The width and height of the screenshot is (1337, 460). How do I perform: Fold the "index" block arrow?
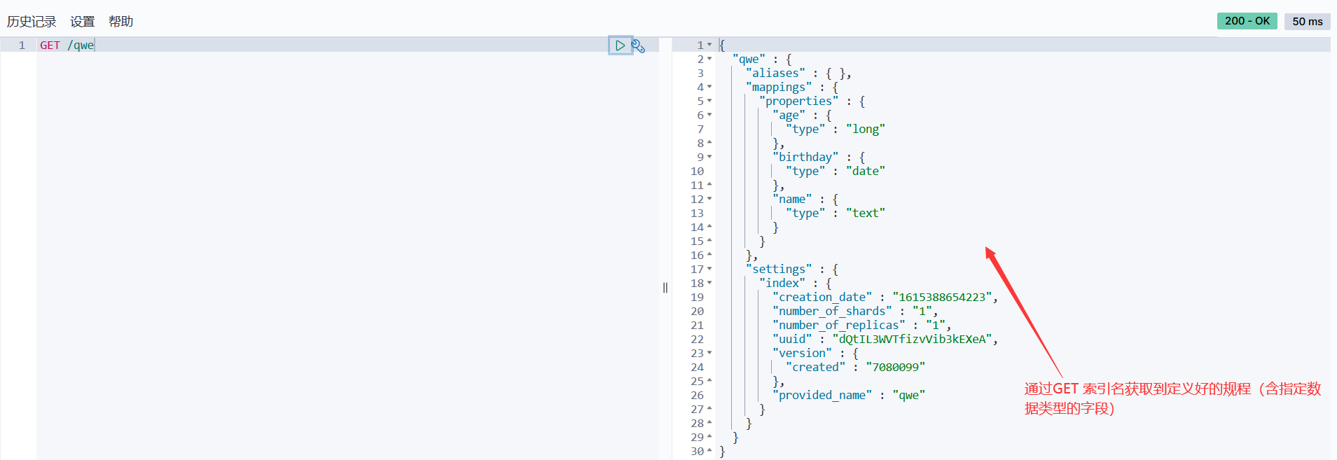[709, 283]
